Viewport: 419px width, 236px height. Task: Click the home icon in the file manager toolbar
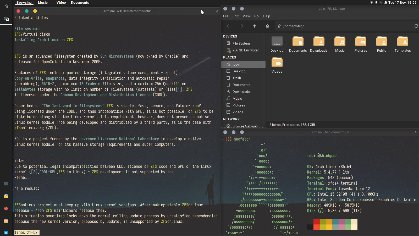tap(267, 26)
